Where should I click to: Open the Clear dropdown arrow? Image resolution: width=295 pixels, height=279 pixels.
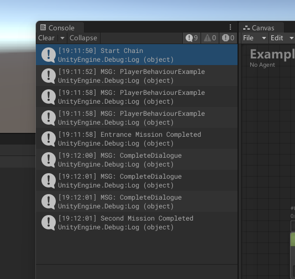[62, 38]
